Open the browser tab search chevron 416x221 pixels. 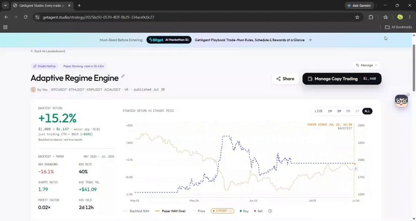point(5,6)
